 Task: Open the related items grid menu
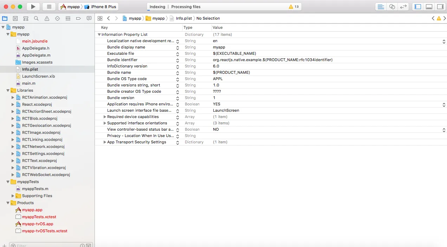[100, 18]
